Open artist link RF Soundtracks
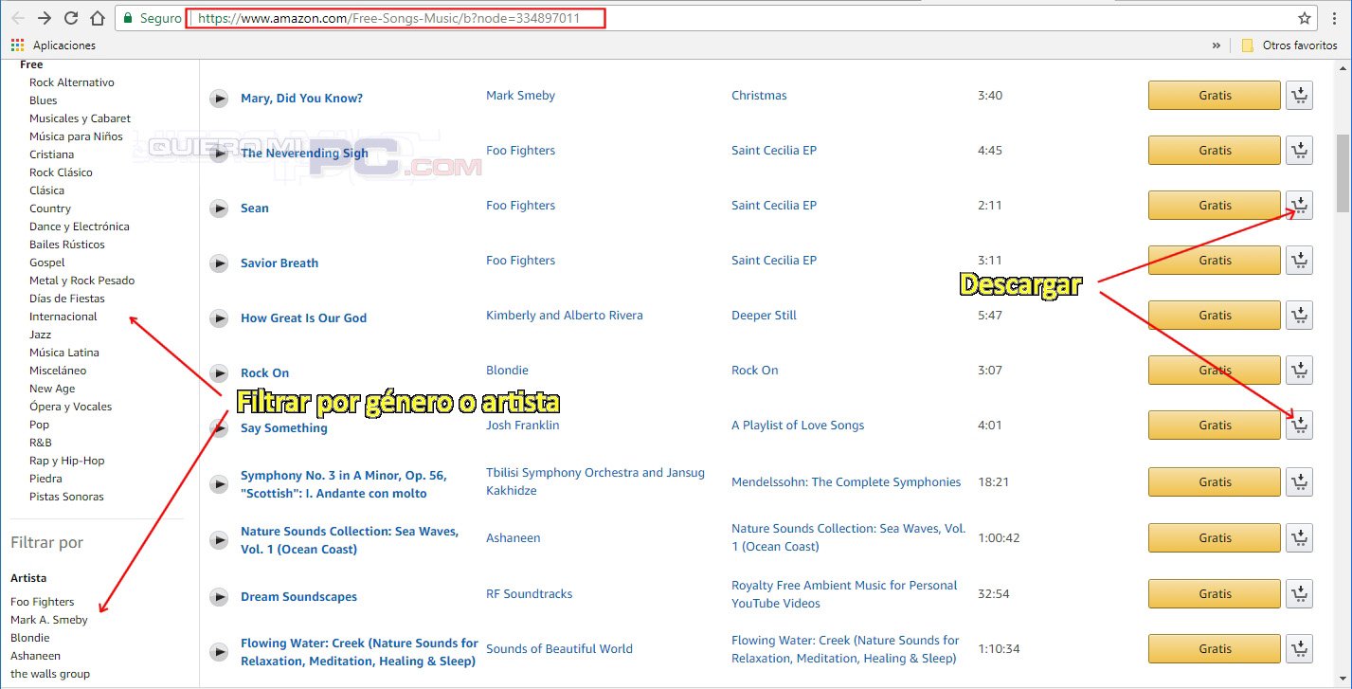 pos(530,594)
